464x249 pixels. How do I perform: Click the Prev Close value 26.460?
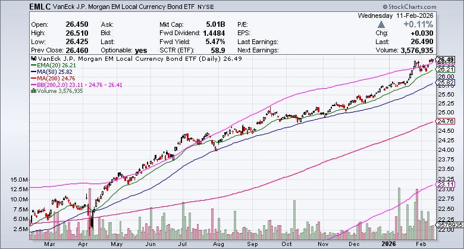point(77,50)
